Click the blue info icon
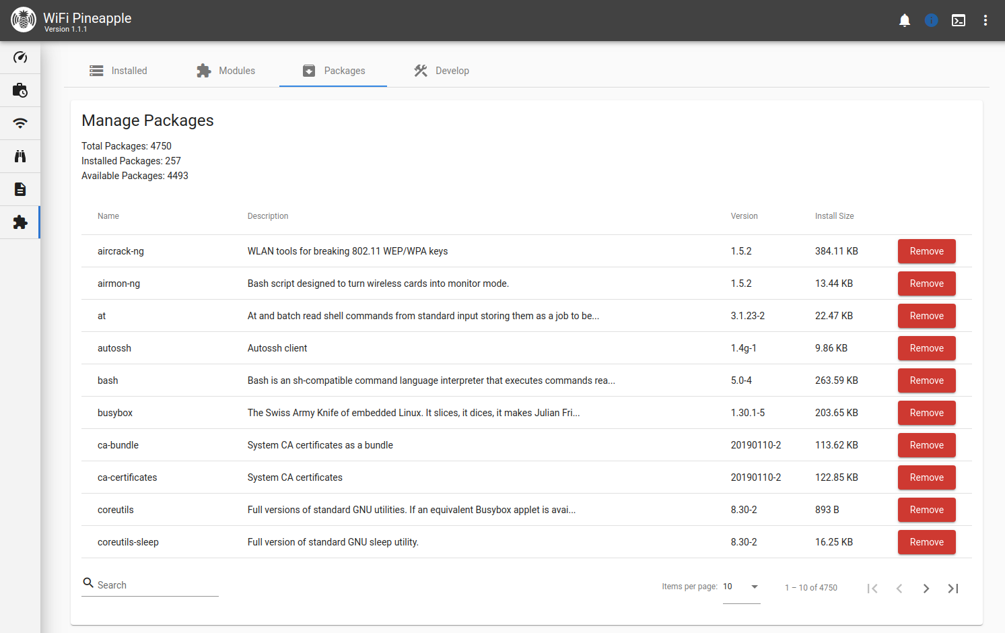Screen dimensions: 1005x633 click(x=932, y=20)
